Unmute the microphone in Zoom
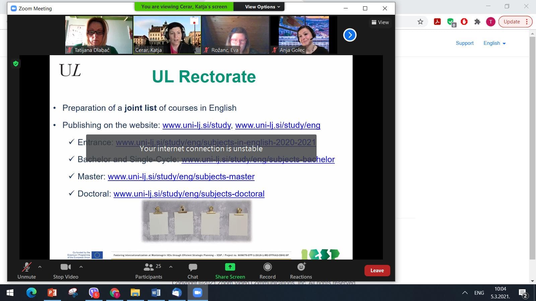Image resolution: width=536 pixels, height=301 pixels. click(26, 271)
